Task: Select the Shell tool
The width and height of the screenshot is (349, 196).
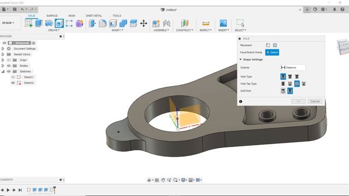Action: (113, 23)
